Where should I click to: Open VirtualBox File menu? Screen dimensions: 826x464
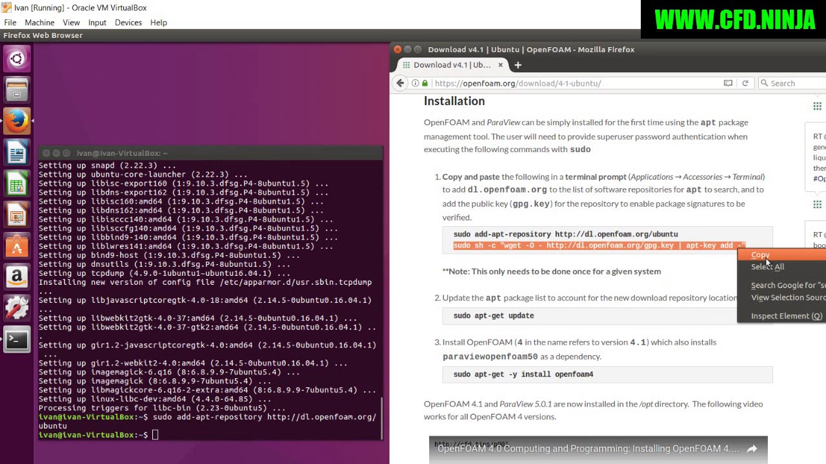point(10,23)
